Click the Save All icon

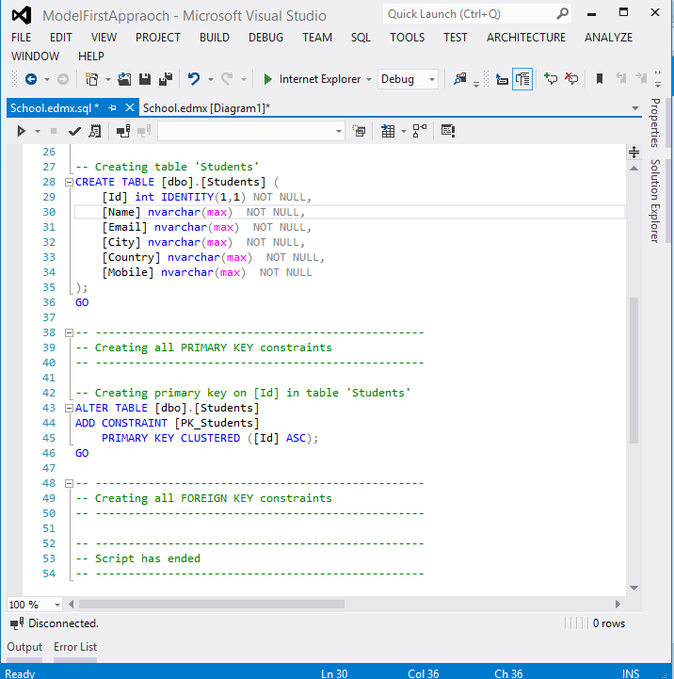click(165, 80)
